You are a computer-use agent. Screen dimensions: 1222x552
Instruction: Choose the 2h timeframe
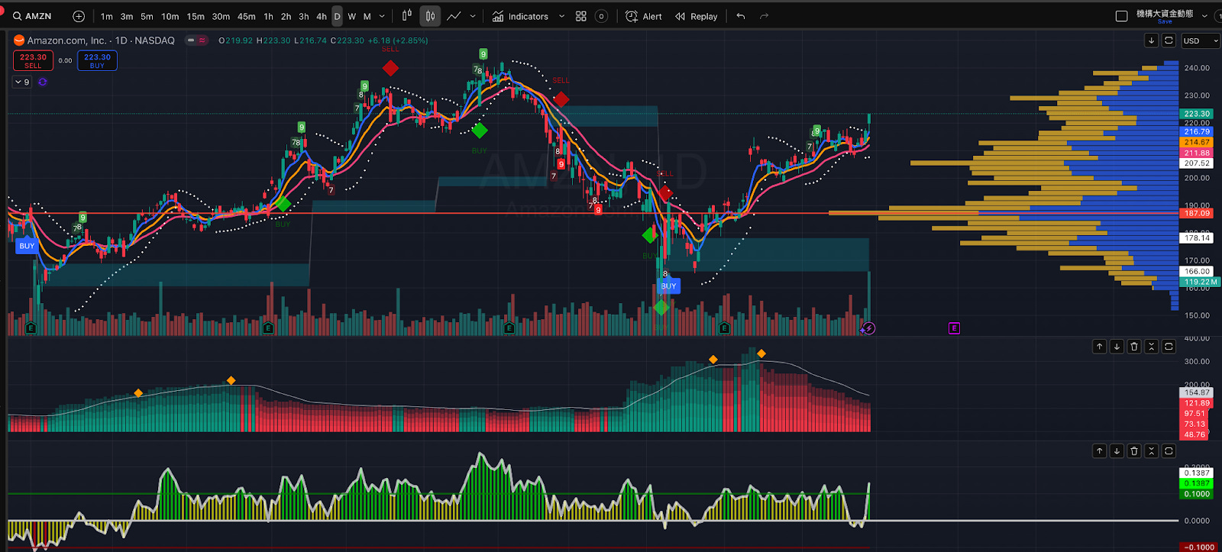tap(286, 16)
